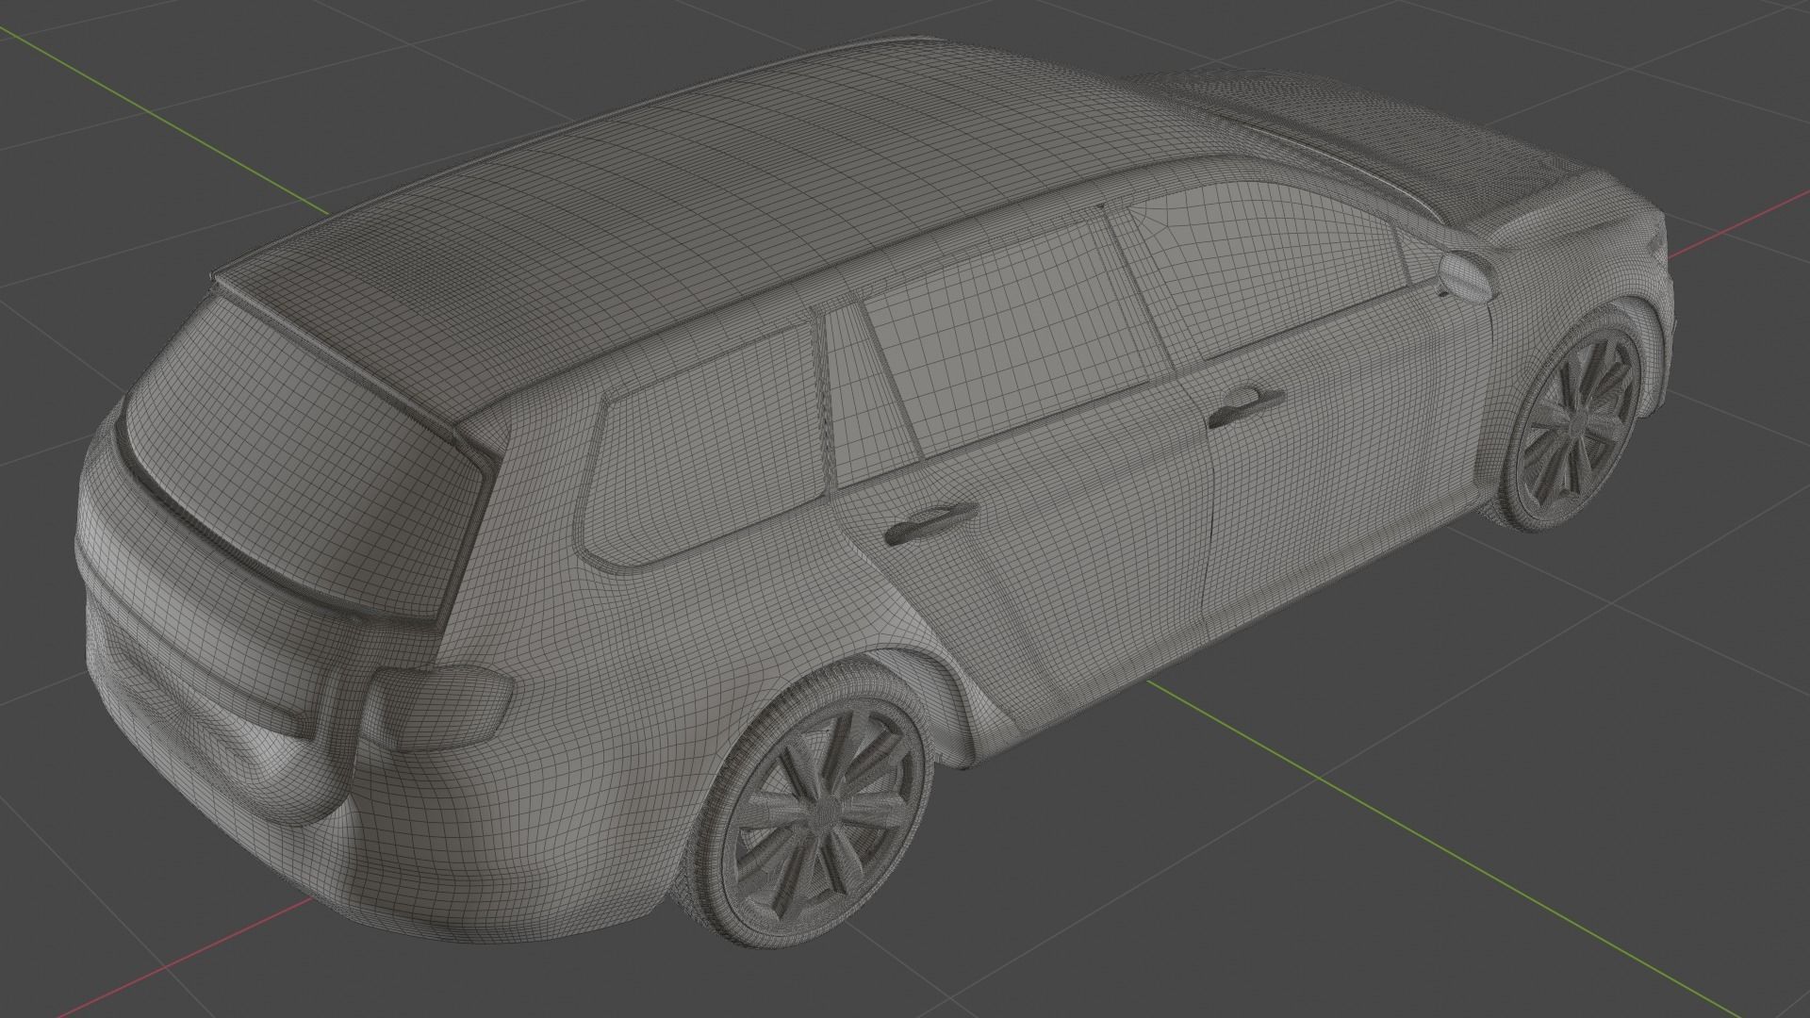Click the front door handle
1810x1018 pixels.
tap(1246, 406)
